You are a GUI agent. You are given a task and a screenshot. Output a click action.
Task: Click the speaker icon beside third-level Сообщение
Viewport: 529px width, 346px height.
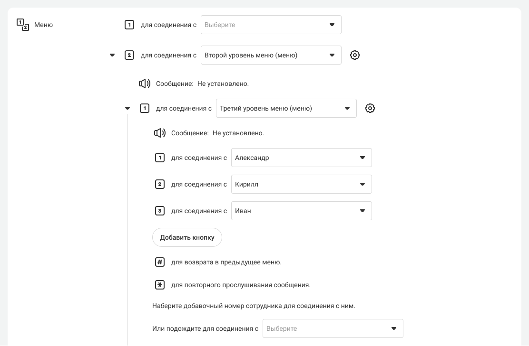[x=160, y=133]
